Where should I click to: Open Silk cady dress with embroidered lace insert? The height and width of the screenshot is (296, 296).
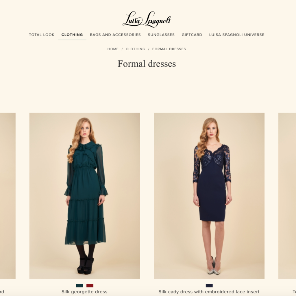pos(209,292)
